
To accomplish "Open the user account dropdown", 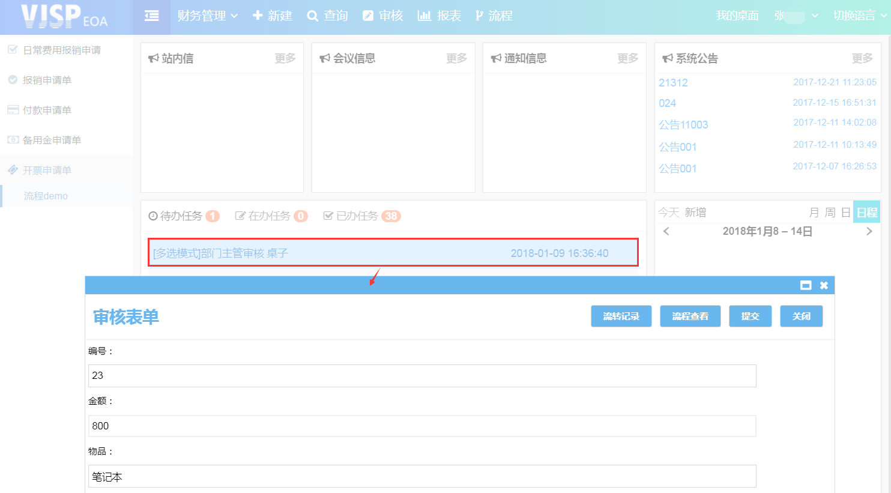I will coord(796,16).
